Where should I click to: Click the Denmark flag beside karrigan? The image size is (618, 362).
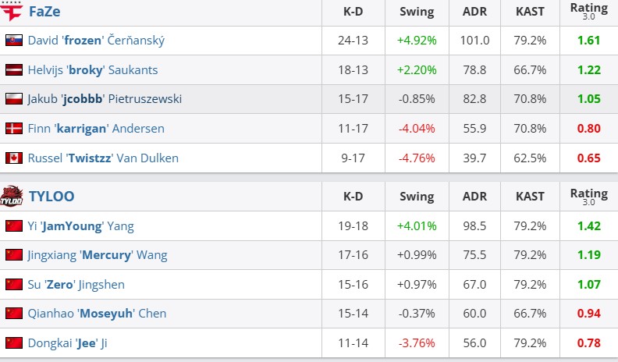13,129
